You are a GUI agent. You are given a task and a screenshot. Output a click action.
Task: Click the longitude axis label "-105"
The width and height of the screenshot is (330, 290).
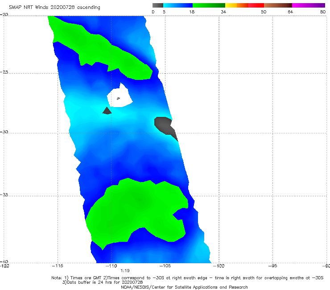pyautogui.click(x=165, y=266)
